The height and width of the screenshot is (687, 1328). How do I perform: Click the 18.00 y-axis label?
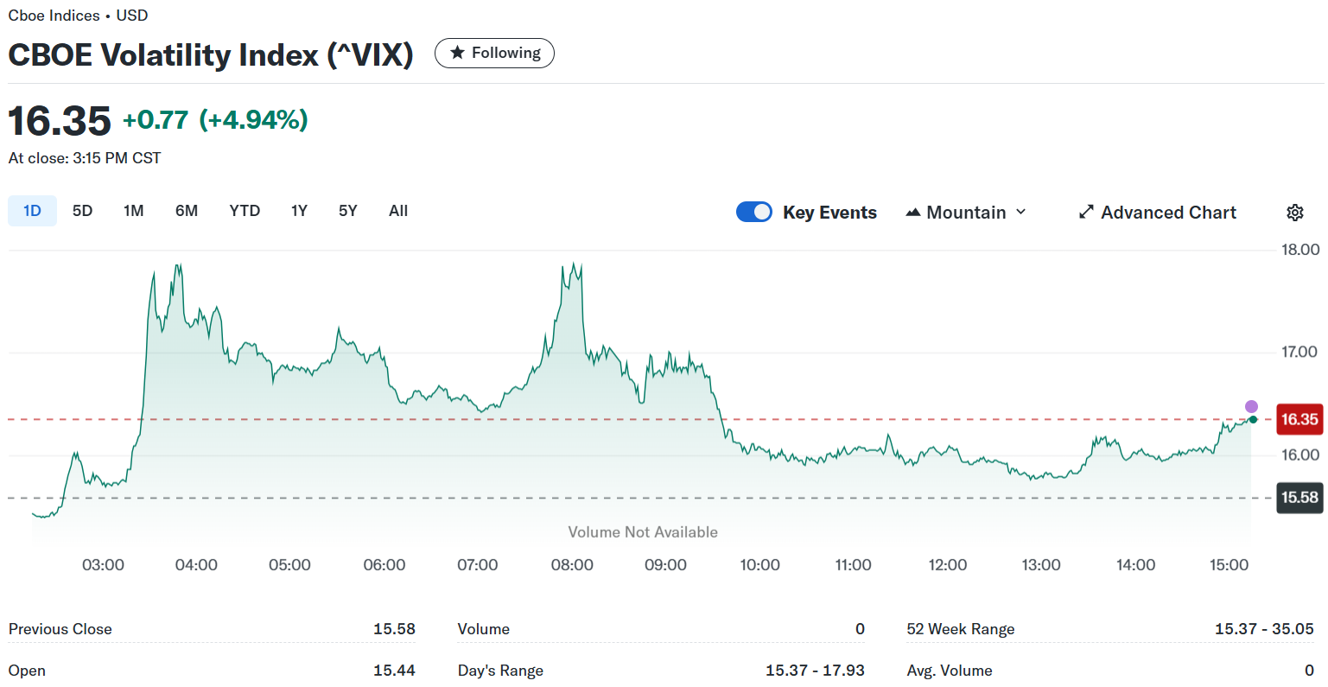(x=1300, y=250)
